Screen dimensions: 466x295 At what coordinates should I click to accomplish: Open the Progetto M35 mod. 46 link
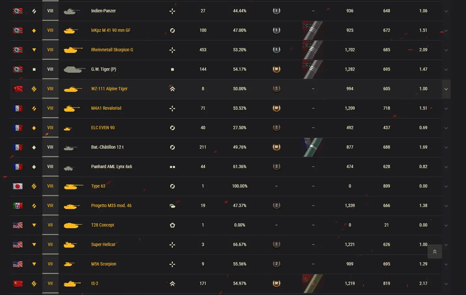pos(111,205)
